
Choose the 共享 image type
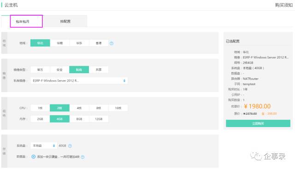tap(99, 70)
